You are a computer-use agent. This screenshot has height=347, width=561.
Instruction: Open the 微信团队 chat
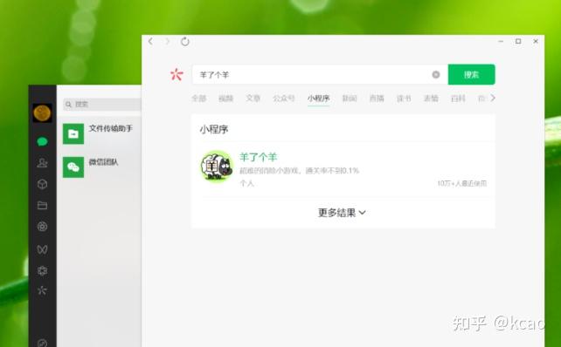coord(99,167)
